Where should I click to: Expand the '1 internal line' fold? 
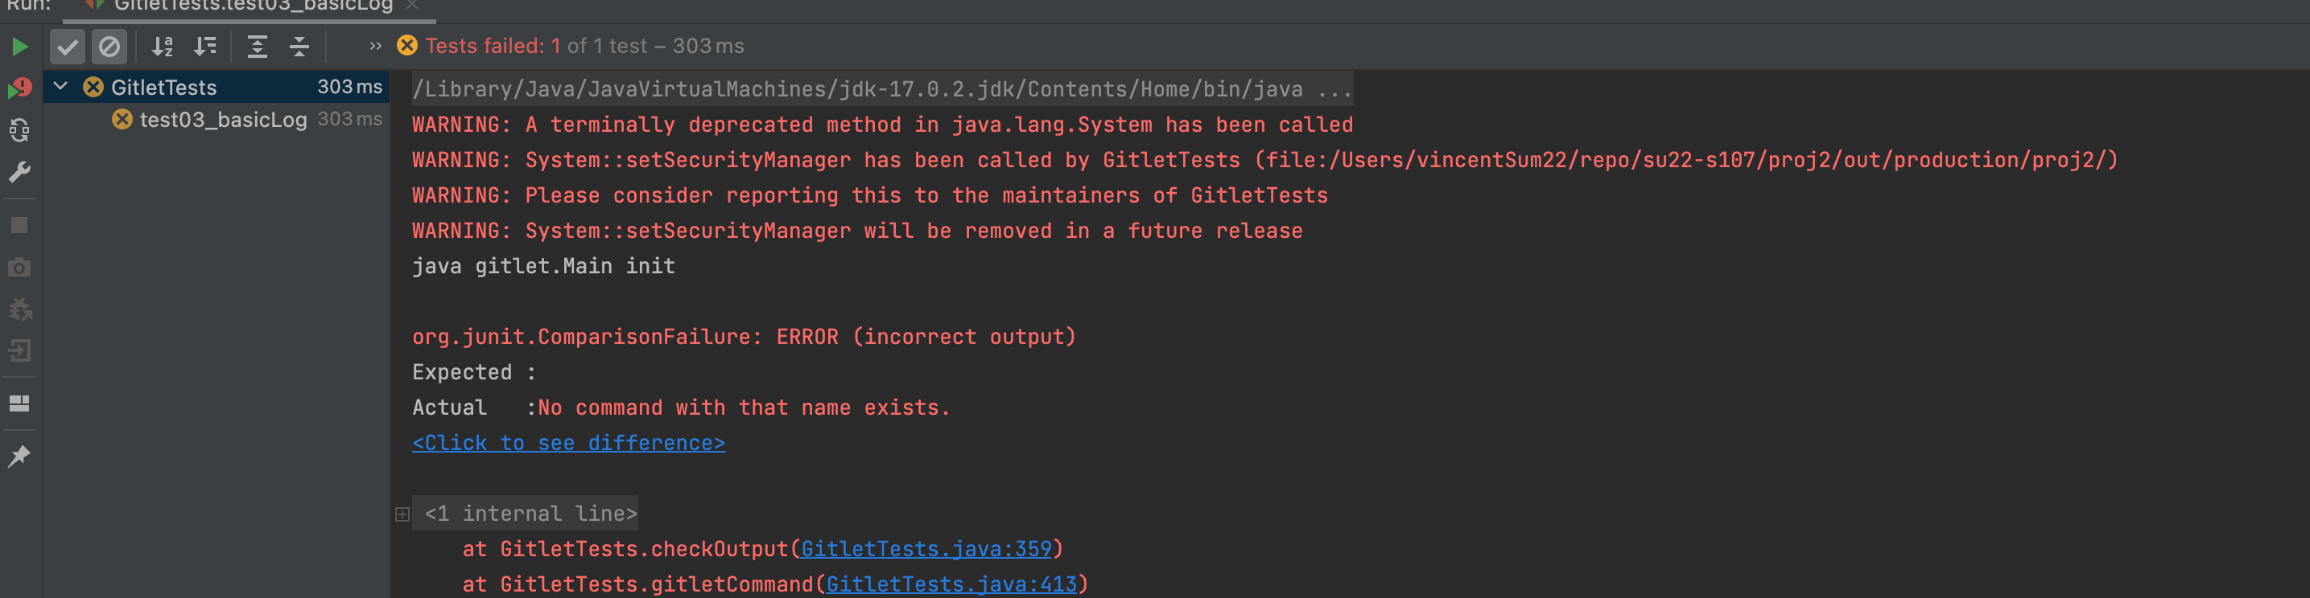(402, 514)
